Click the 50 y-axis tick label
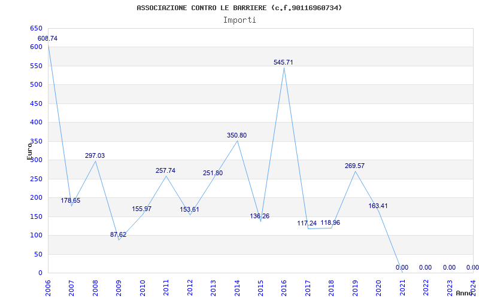Image resolution: width=479 pixels, height=299 pixels. (38, 254)
